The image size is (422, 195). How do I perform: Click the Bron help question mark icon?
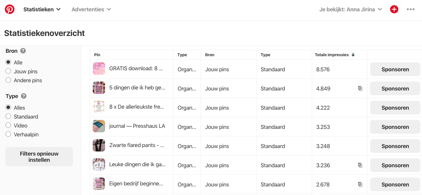click(23, 51)
